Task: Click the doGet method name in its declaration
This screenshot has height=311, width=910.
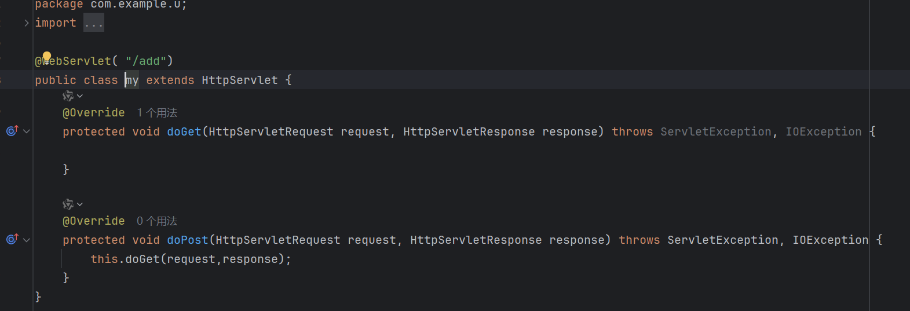Action: [184, 132]
